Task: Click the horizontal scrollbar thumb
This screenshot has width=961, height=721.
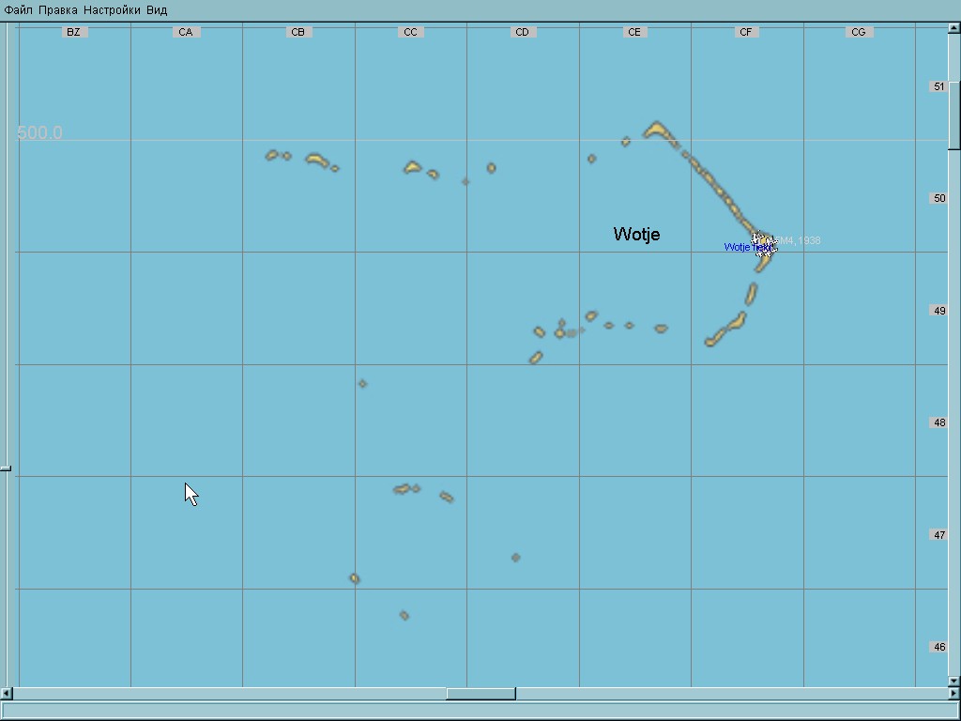Action: click(481, 694)
